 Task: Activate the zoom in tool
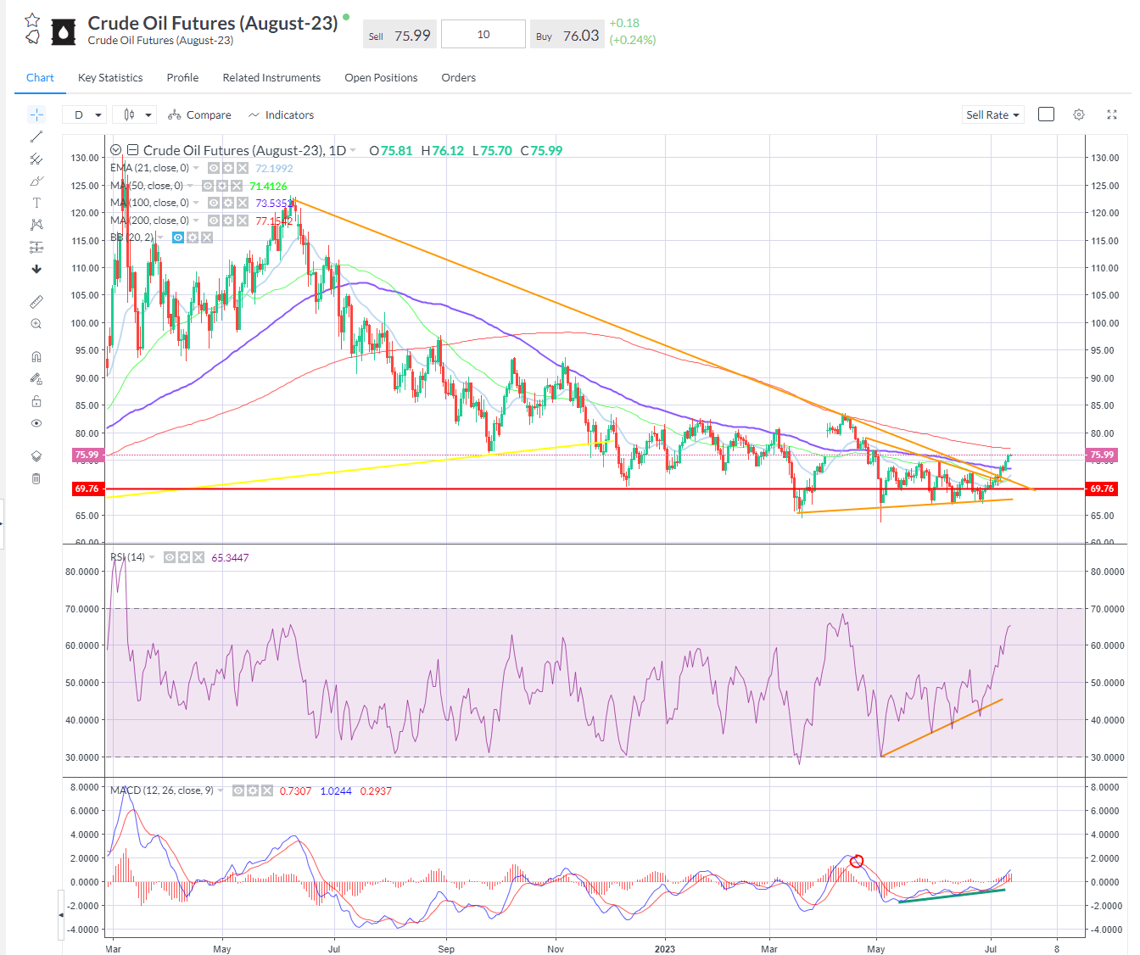tap(36, 324)
